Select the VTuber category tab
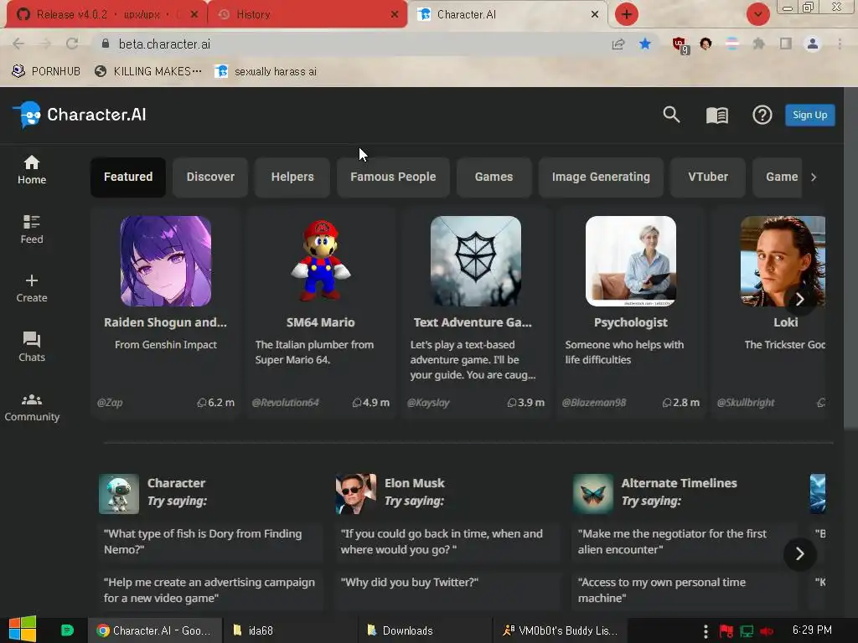Screen dimensions: 858x643 (x=707, y=177)
